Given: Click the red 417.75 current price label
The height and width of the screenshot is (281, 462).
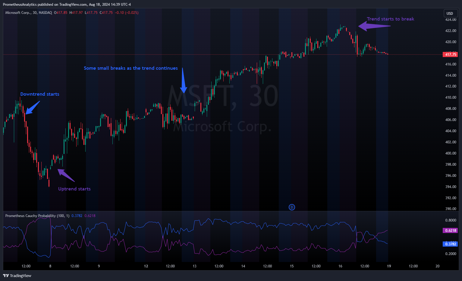Looking at the screenshot, I should [450, 54].
